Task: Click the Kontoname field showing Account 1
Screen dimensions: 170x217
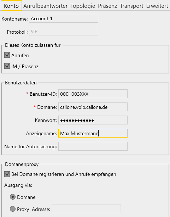Action: click(64, 18)
